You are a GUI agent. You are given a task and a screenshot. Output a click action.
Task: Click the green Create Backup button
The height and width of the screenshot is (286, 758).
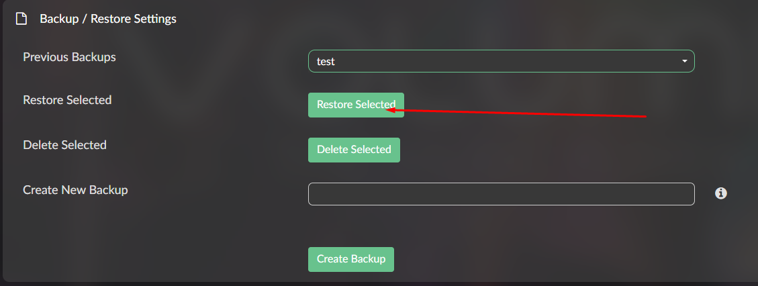pyautogui.click(x=351, y=259)
